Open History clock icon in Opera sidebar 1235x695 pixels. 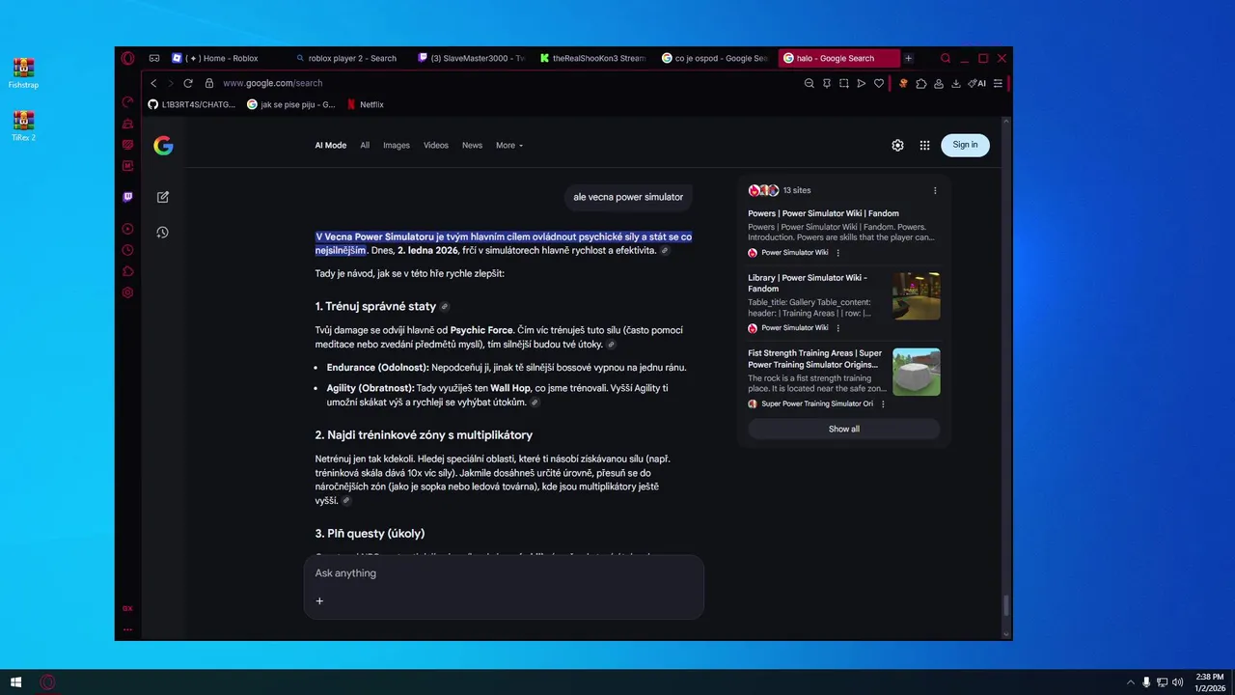coord(127,250)
